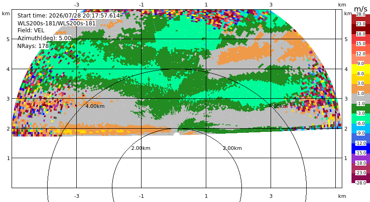Pick the dark green -3.0 colorbar band
370x202 pixels.
pyautogui.click(x=361, y=108)
